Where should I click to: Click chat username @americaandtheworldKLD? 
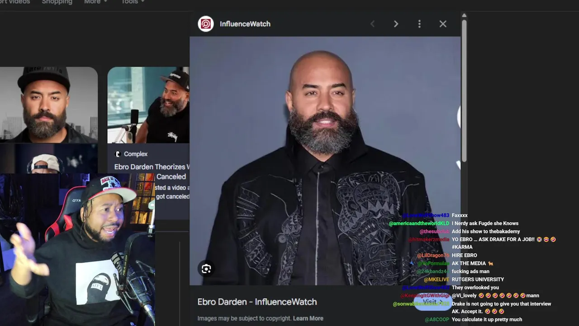pyautogui.click(x=419, y=223)
